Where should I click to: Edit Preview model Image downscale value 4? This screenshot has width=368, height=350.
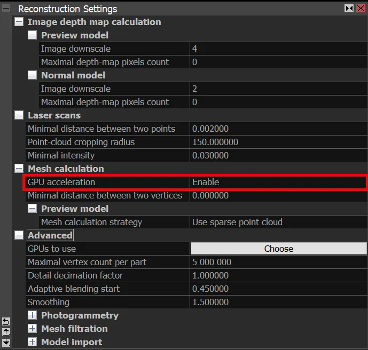click(x=279, y=49)
